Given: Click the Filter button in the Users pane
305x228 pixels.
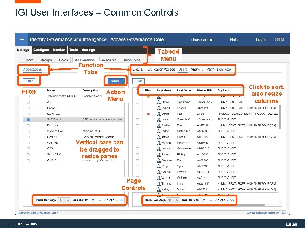Looking at the screenshot, I should click(139, 81).
